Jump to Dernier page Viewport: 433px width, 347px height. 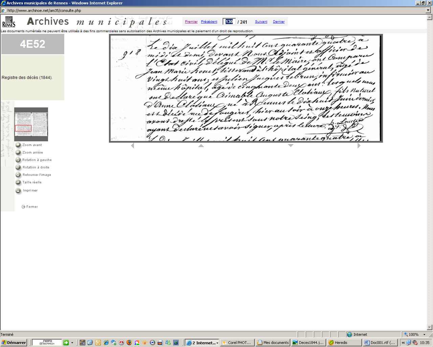click(279, 22)
